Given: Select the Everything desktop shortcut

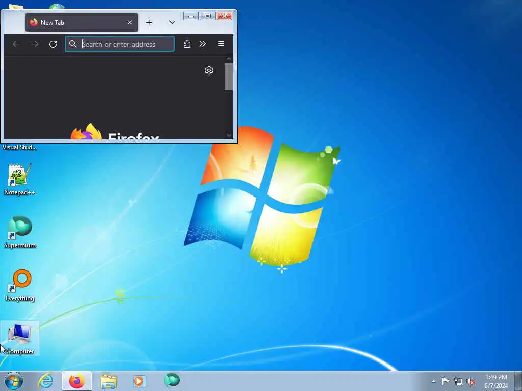Looking at the screenshot, I should [x=20, y=285].
